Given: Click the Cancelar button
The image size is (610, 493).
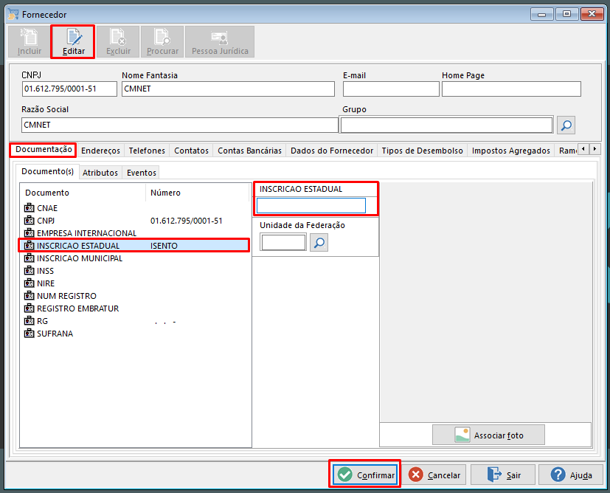Looking at the screenshot, I should tap(434, 475).
